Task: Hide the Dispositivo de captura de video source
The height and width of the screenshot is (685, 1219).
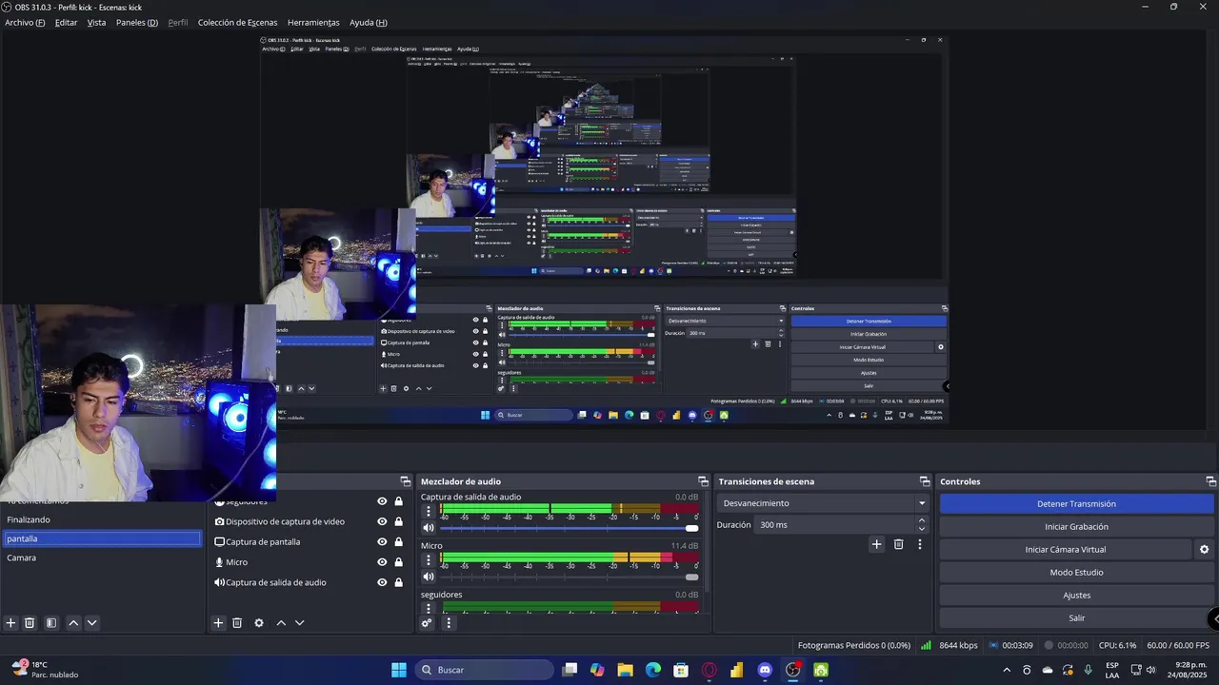Action: [382, 521]
